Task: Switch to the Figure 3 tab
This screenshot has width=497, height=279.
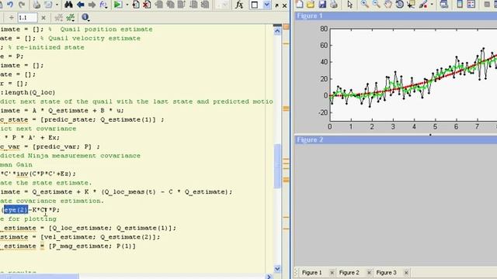Action: (x=386, y=272)
